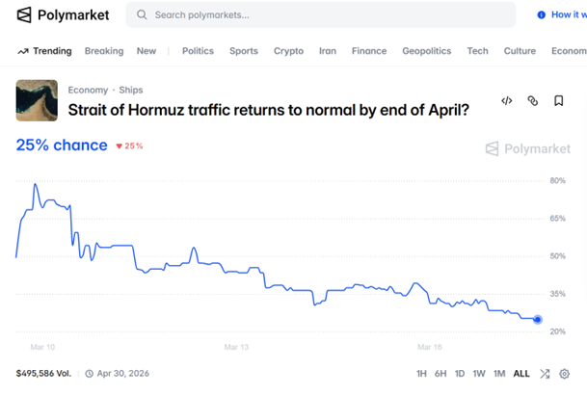Select the 1W time range
Viewport: 587px width, 396px height.
click(x=479, y=374)
